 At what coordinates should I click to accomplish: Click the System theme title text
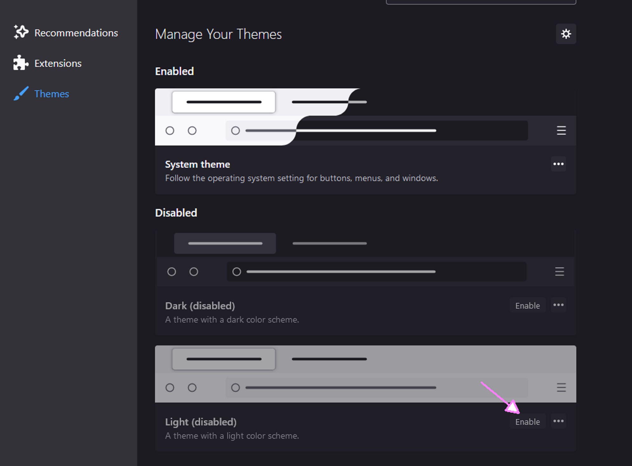197,164
